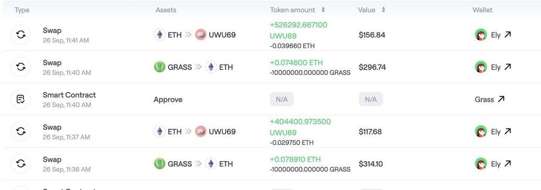Click UWU69 token icon in 11:41 swap
541x190 pixels.
pyautogui.click(x=200, y=35)
